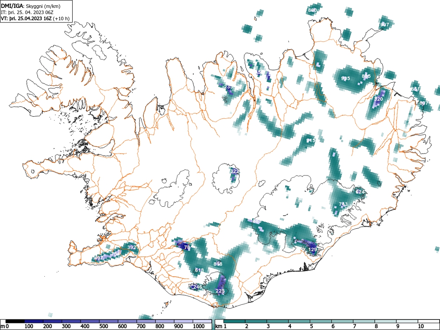
Task: Click the 5 km legend color segment
Action: (x=321, y=321)
